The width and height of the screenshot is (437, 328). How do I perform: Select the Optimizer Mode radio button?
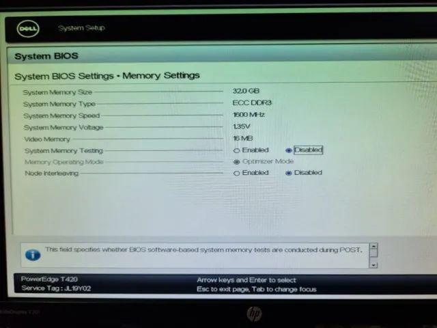click(x=237, y=162)
